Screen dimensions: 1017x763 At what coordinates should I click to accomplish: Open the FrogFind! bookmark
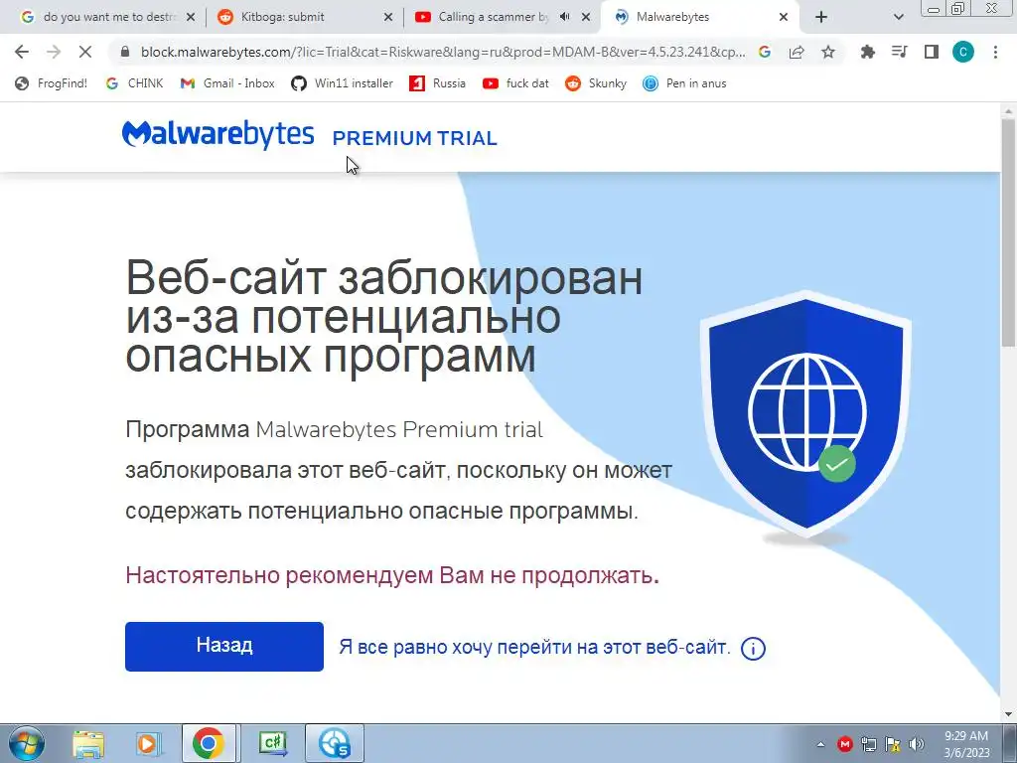[52, 83]
